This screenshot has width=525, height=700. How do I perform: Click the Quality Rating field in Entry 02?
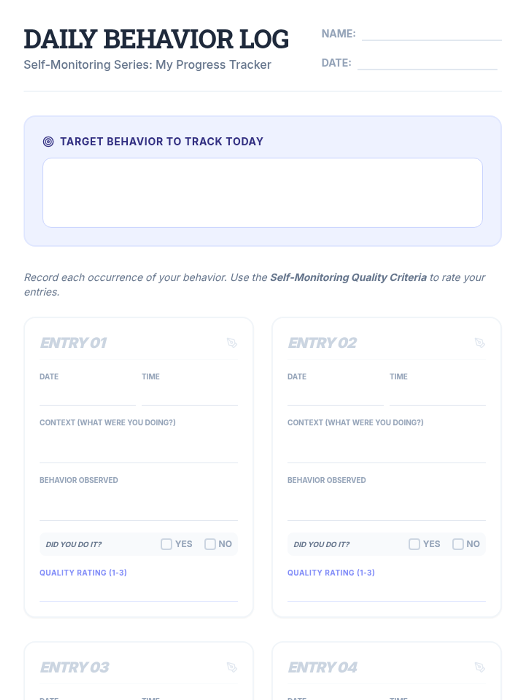click(386, 591)
